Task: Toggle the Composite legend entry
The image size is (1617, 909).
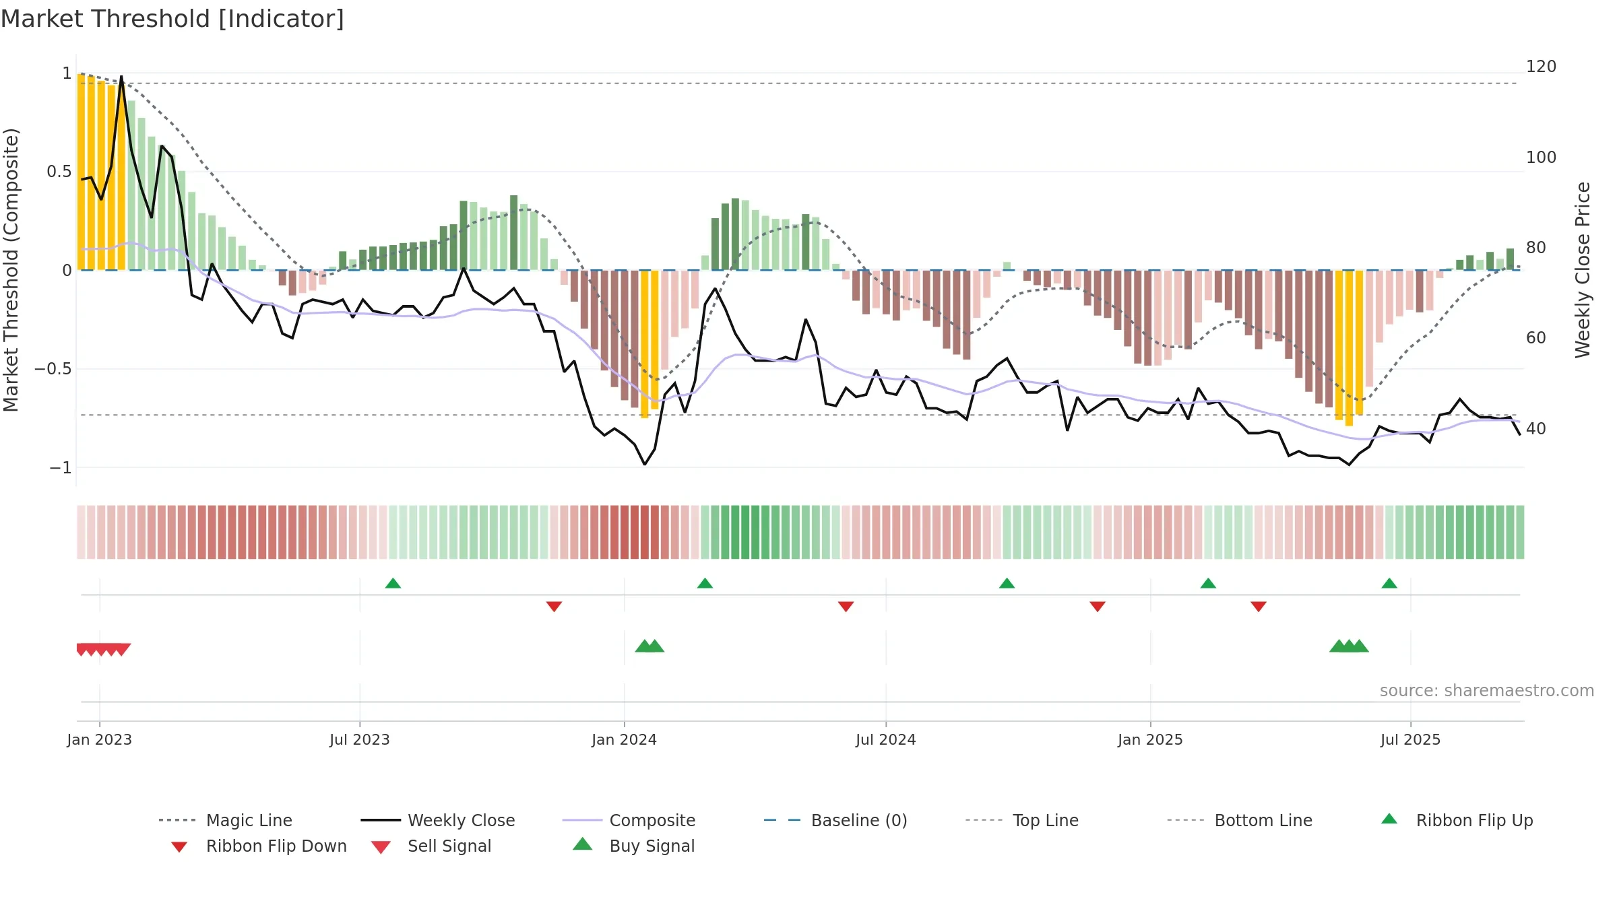Action: [629, 820]
